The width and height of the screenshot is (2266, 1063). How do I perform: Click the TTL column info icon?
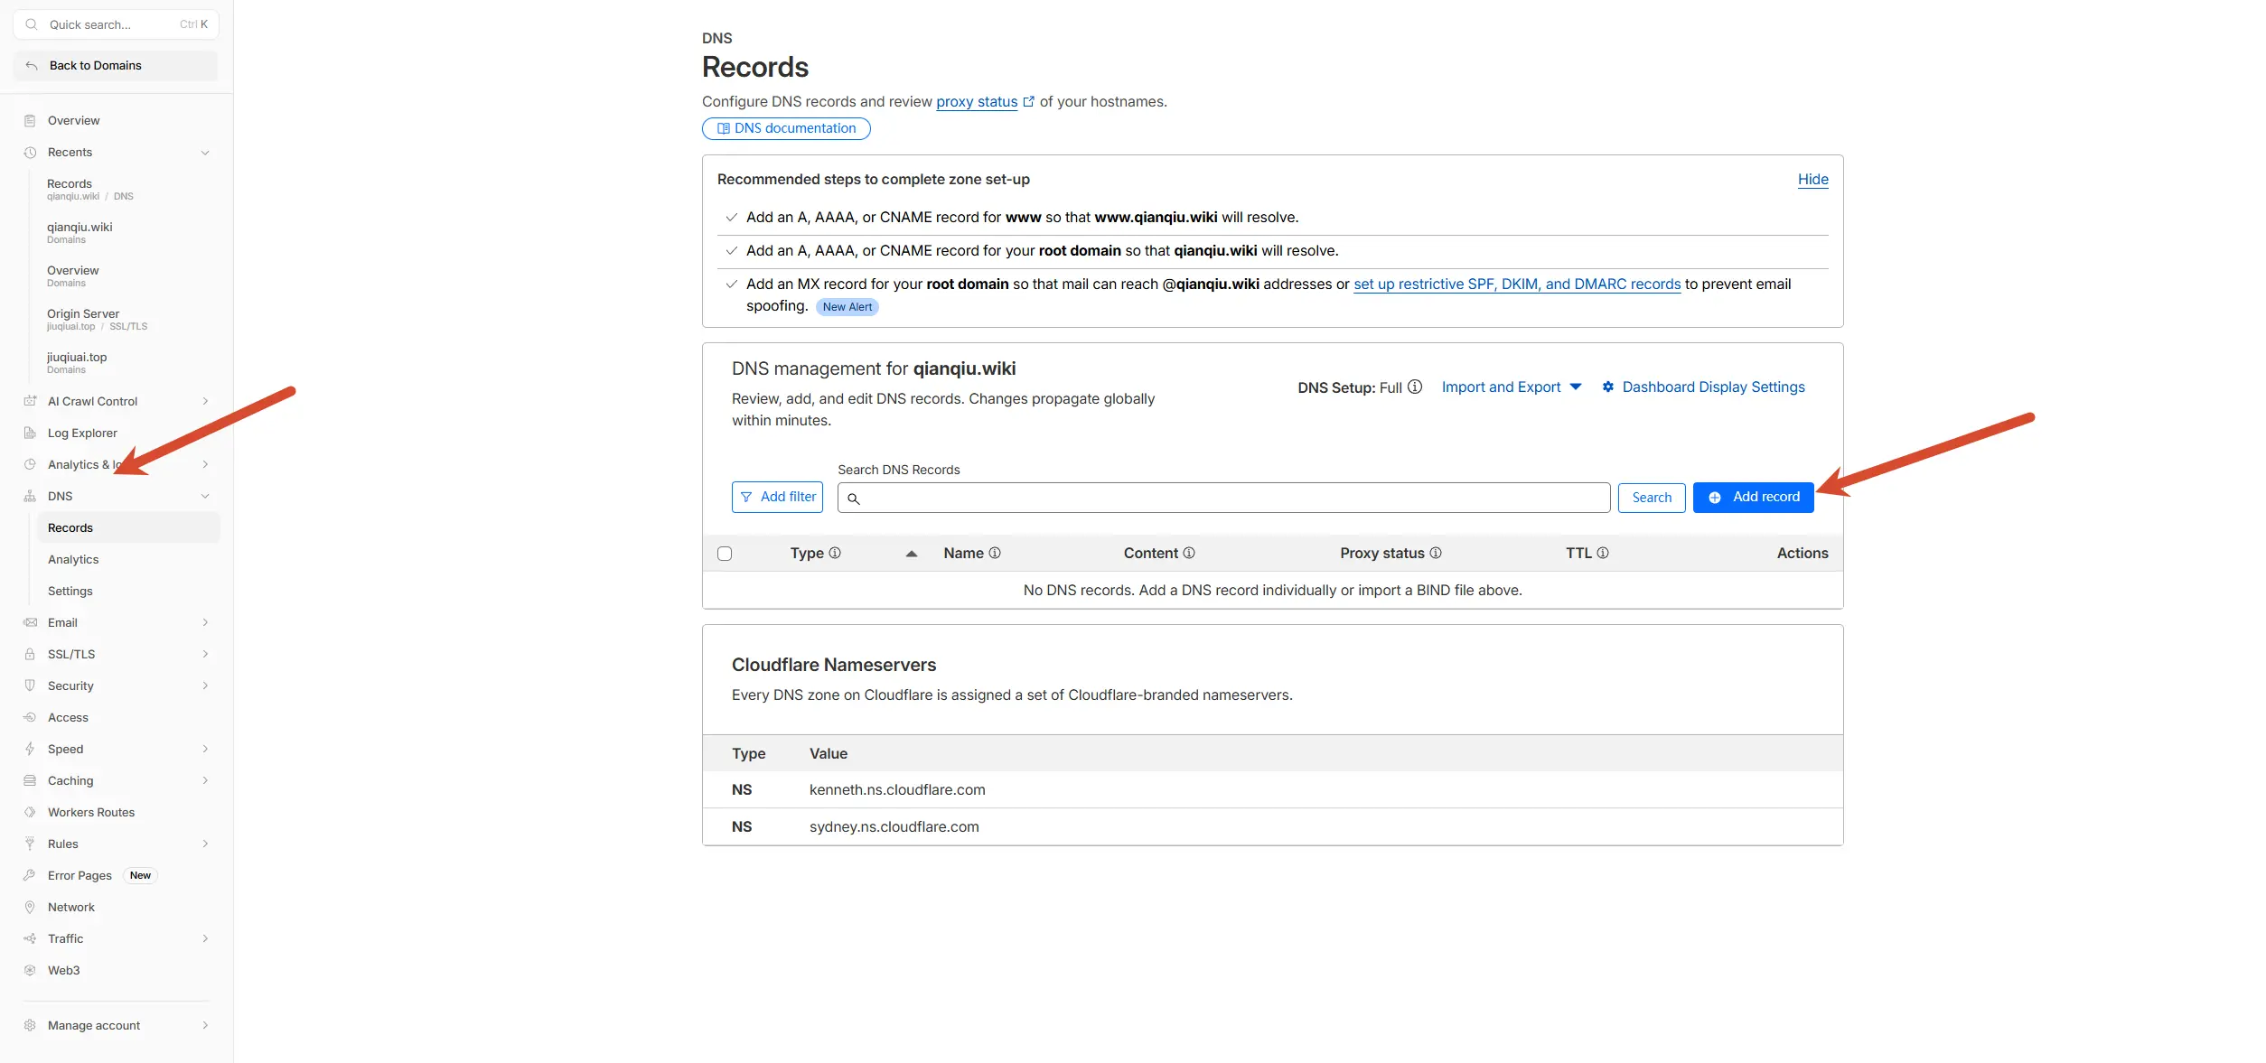click(1603, 553)
